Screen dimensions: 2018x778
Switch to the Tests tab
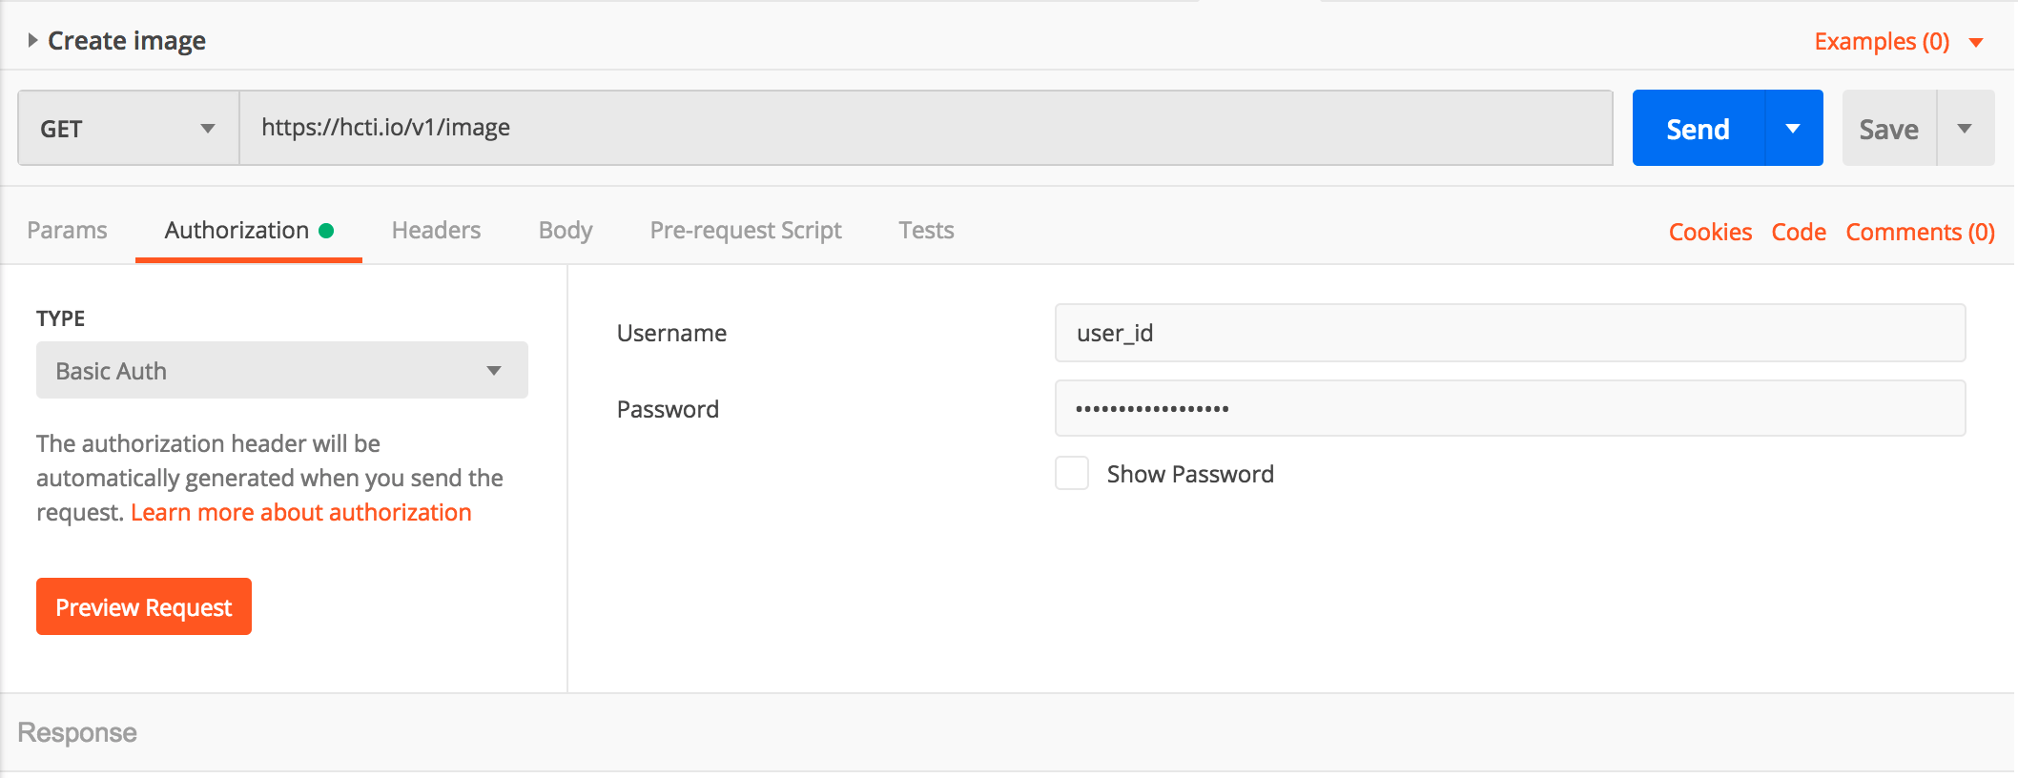coord(926,231)
